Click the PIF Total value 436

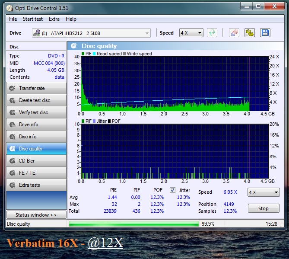coord(136,211)
